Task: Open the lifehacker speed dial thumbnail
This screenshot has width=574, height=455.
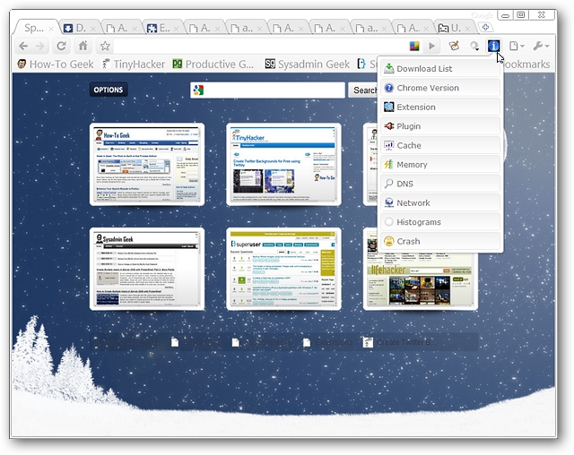Action: pyautogui.click(x=421, y=279)
